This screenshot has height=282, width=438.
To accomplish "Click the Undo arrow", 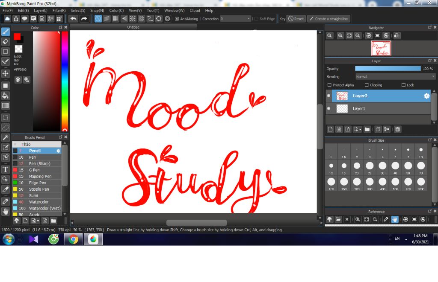I will [74, 19].
